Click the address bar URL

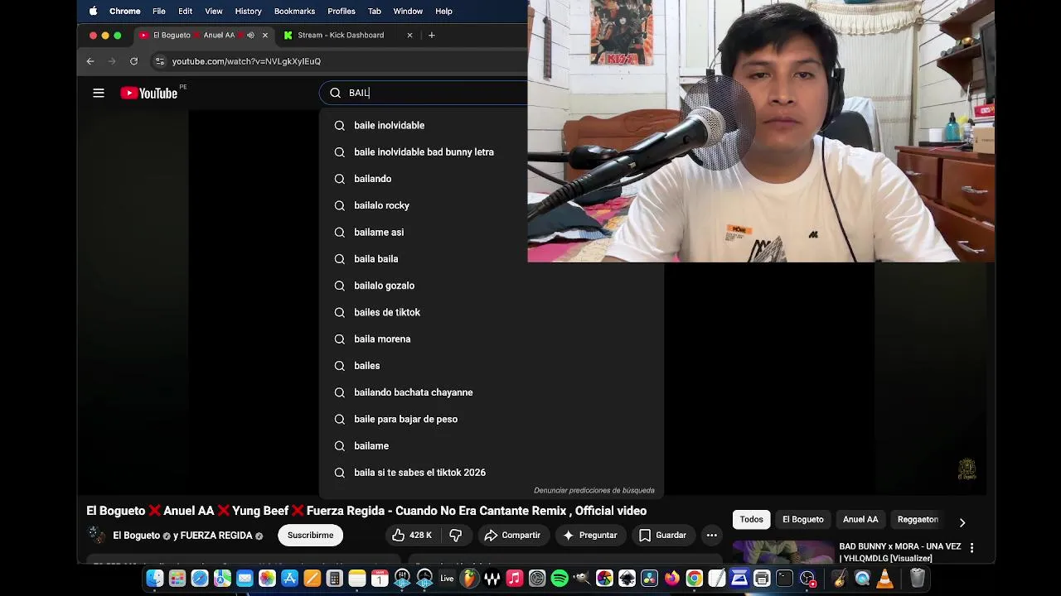pos(246,61)
